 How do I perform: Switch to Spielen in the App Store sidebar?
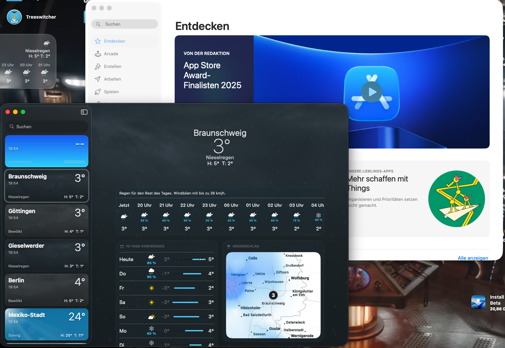[125, 92]
